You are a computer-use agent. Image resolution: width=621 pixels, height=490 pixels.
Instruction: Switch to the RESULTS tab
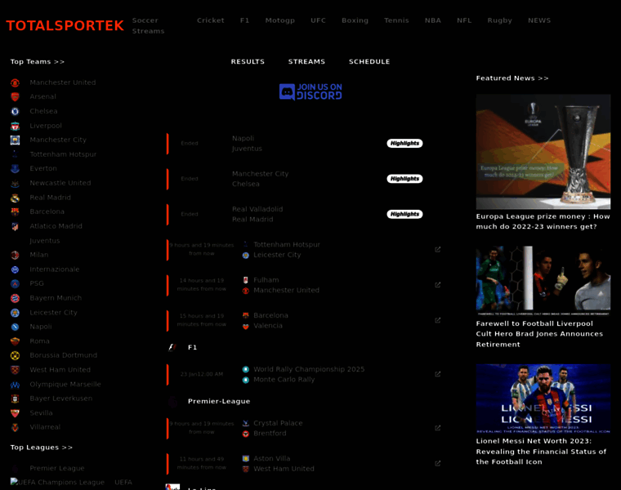pos(248,62)
